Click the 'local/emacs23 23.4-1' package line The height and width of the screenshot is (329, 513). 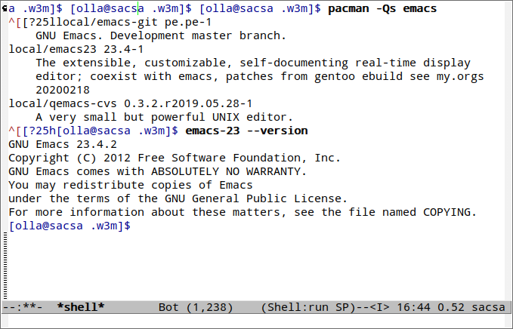(x=76, y=49)
